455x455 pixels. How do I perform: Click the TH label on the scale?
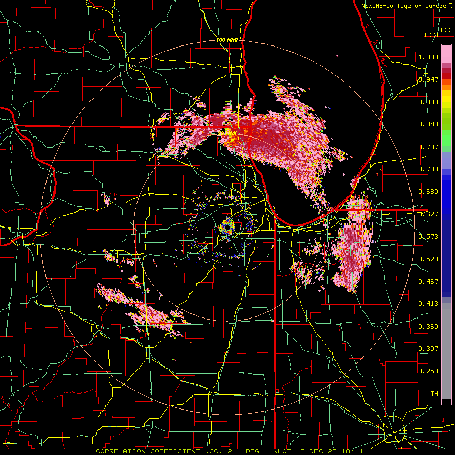pos(434,394)
